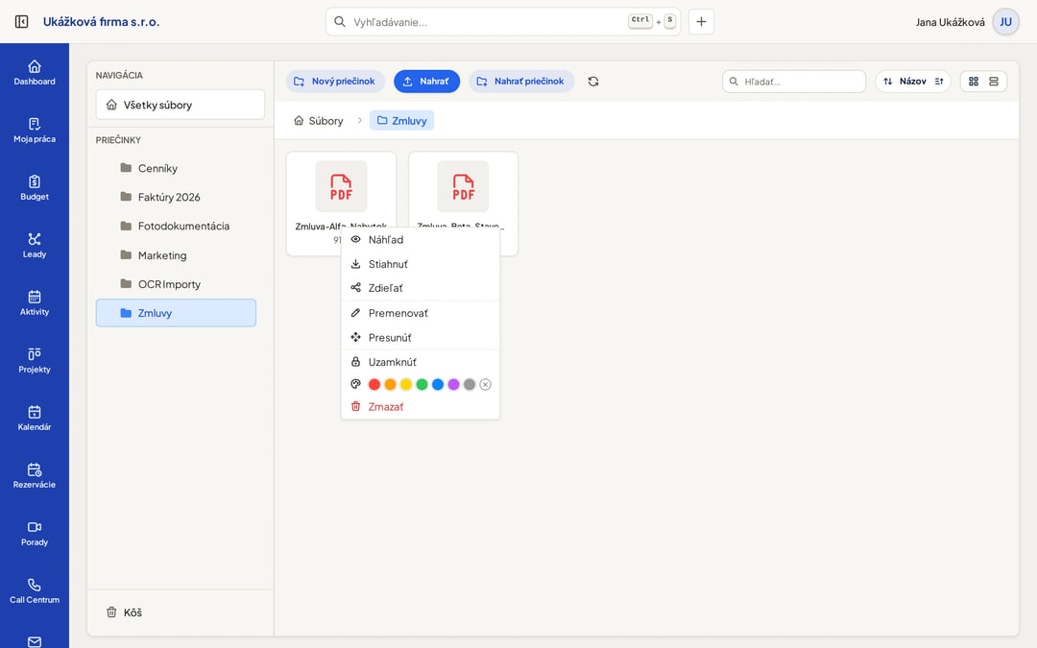Screen dimensions: 1037x648
Task: Click Zmluva-Alfa PDF thumbnail
Action: click(341, 186)
